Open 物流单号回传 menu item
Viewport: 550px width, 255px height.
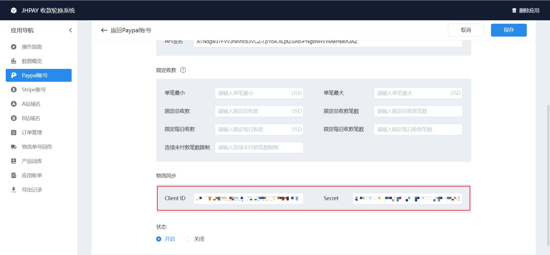coord(39,147)
